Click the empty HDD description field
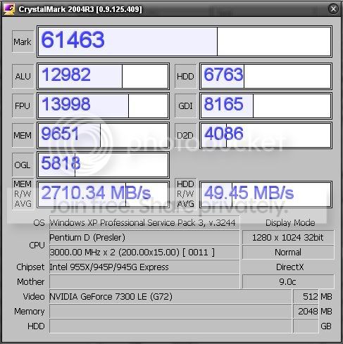This screenshot has height=344, width=343. (170, 326)
